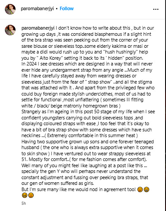Click the quoted phrase 'strap show' in caption

tap(99, 82)
